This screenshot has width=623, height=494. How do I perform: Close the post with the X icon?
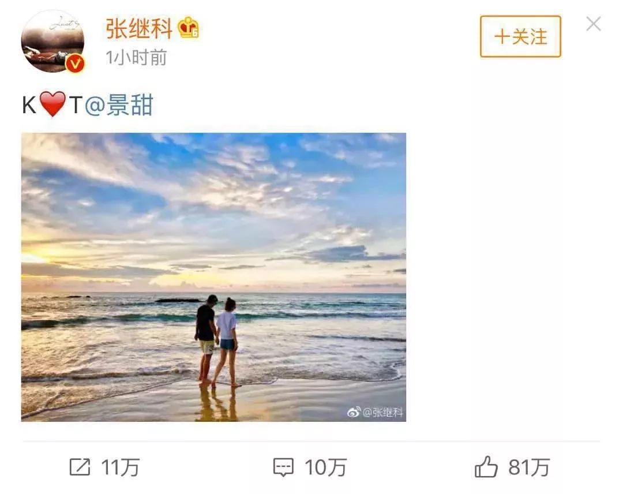coord(594,24)
